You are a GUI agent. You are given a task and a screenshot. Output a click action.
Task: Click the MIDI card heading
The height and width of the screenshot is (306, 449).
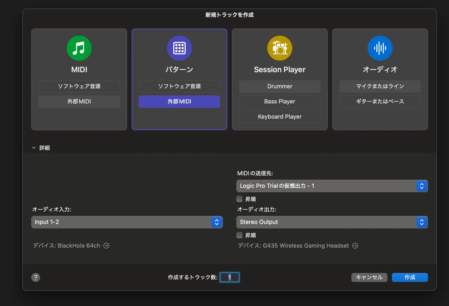(x=79, y=70)
